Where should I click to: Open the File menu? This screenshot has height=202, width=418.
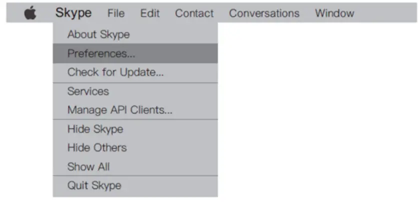pos(116,13)
